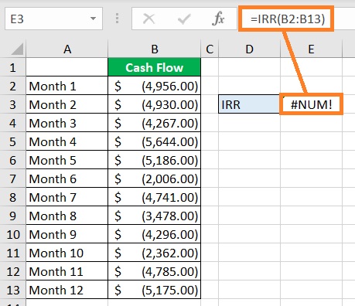This screenshot has width=355, height=306.
Task: Select the Month 12 cell
Action: pyautogui.click(x=67, y=290)
